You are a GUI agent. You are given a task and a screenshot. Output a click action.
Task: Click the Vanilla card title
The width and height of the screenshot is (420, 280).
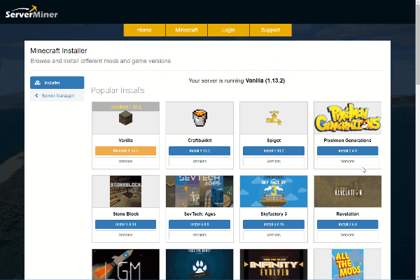125,141
